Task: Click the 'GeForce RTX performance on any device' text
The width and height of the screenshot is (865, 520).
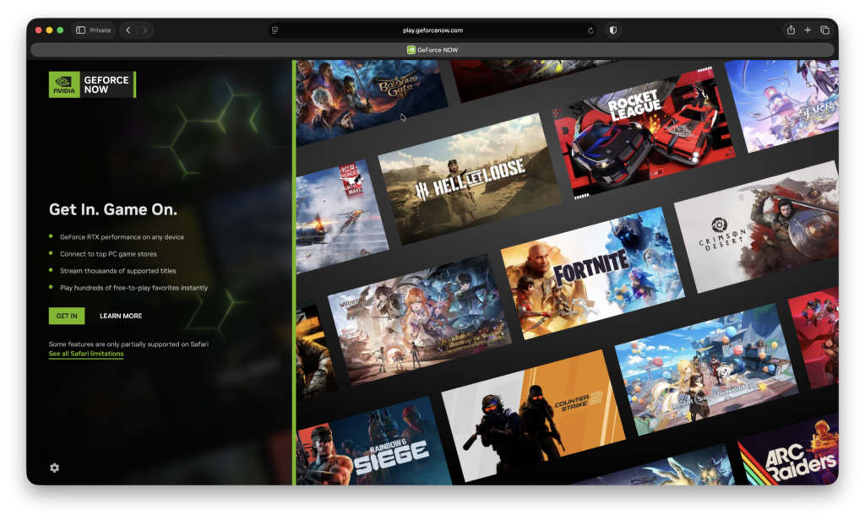Action: tap(122, 237)
